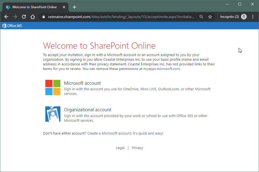Open the browser home page icon
The image size is (259, 172).
[33, 17]
